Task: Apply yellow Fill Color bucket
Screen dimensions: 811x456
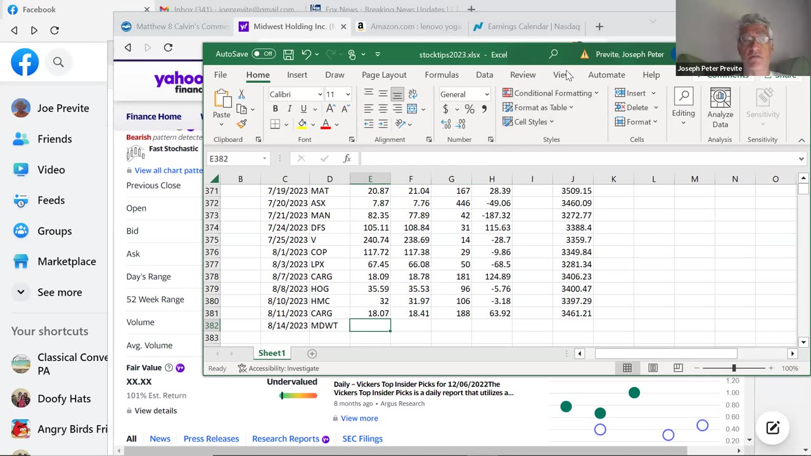Action: pos(302,124)
